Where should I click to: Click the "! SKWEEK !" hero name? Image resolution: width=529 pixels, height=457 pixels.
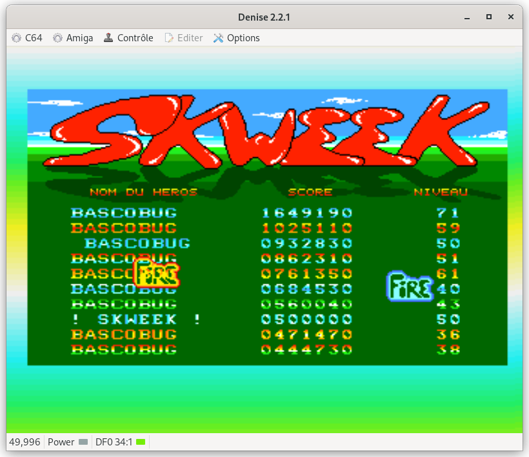(136, 319)
